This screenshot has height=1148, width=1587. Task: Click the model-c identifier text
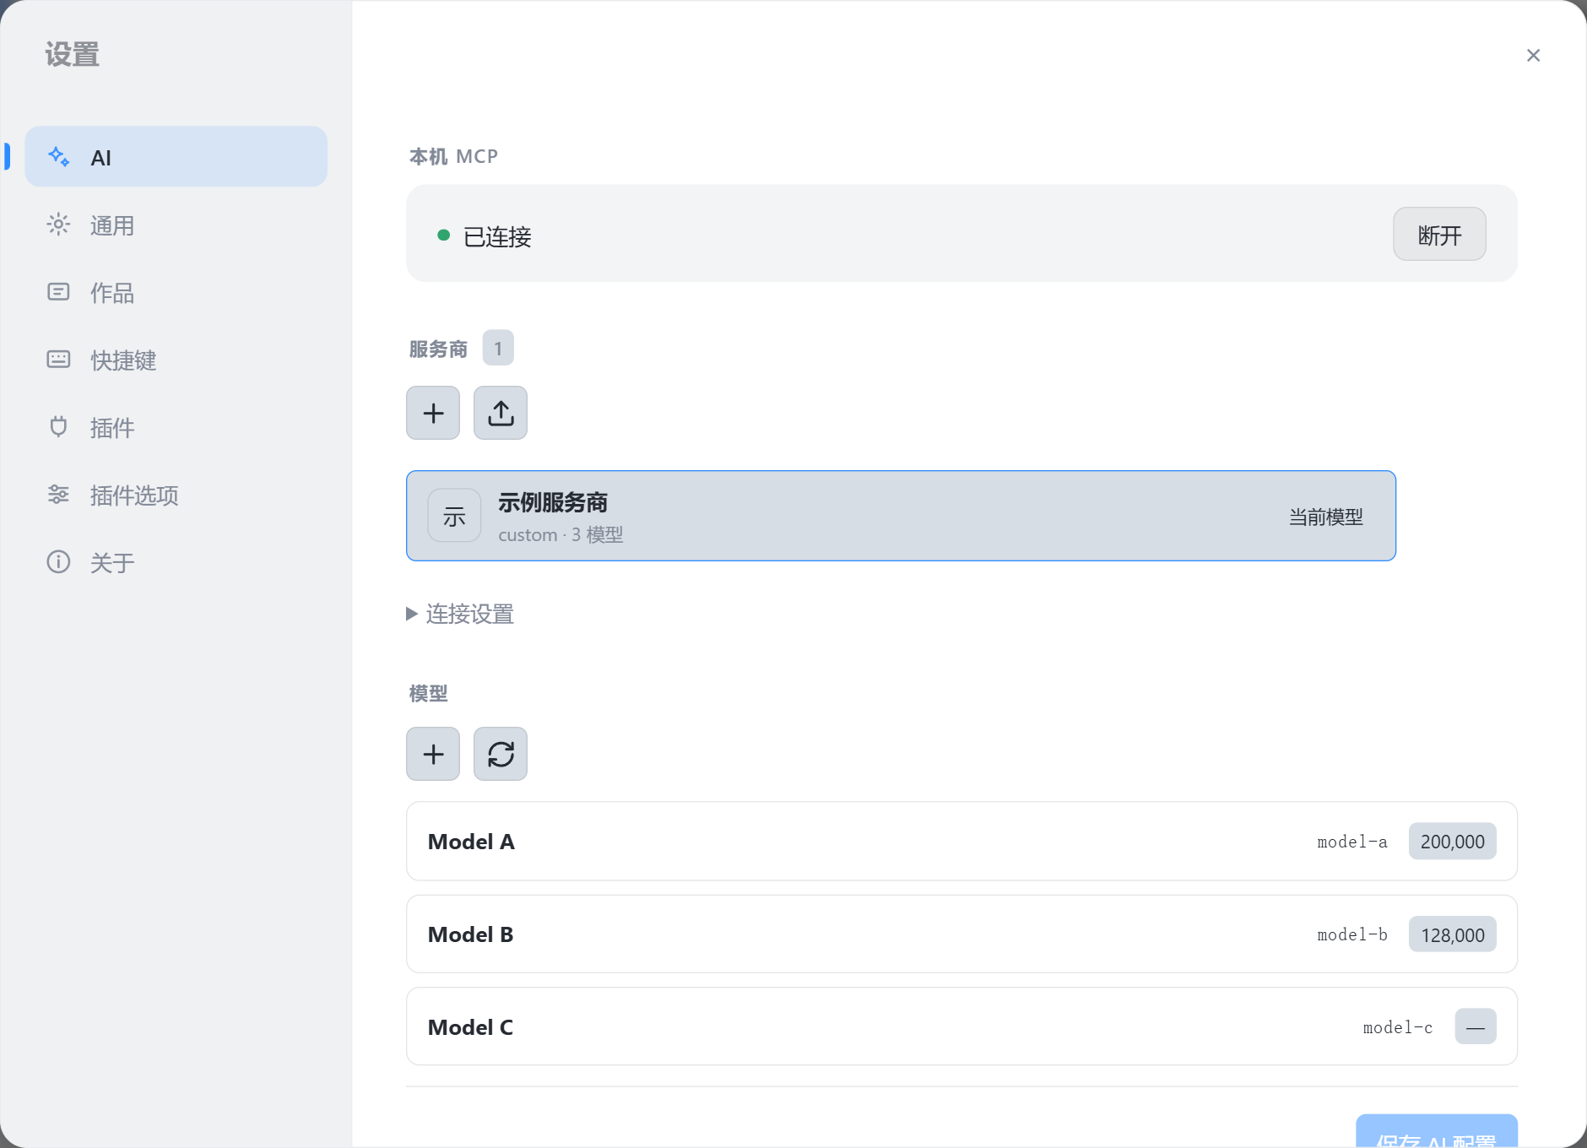click(x=1398, y=1027)
